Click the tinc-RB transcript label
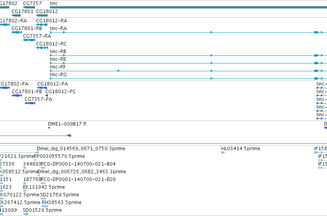This screenshot has width=327, height=216. 58,52
